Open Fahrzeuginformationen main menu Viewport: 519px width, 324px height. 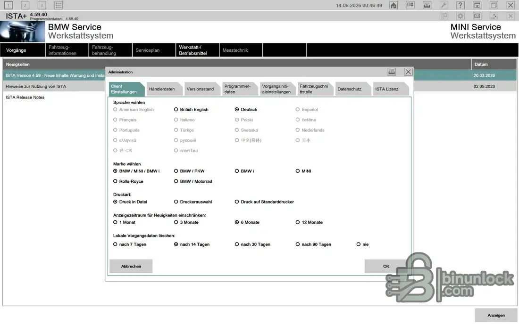(x=67, y=50)
